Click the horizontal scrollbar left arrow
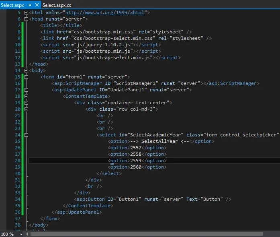The height and width of the screenshot is (237, 280). 27,234
